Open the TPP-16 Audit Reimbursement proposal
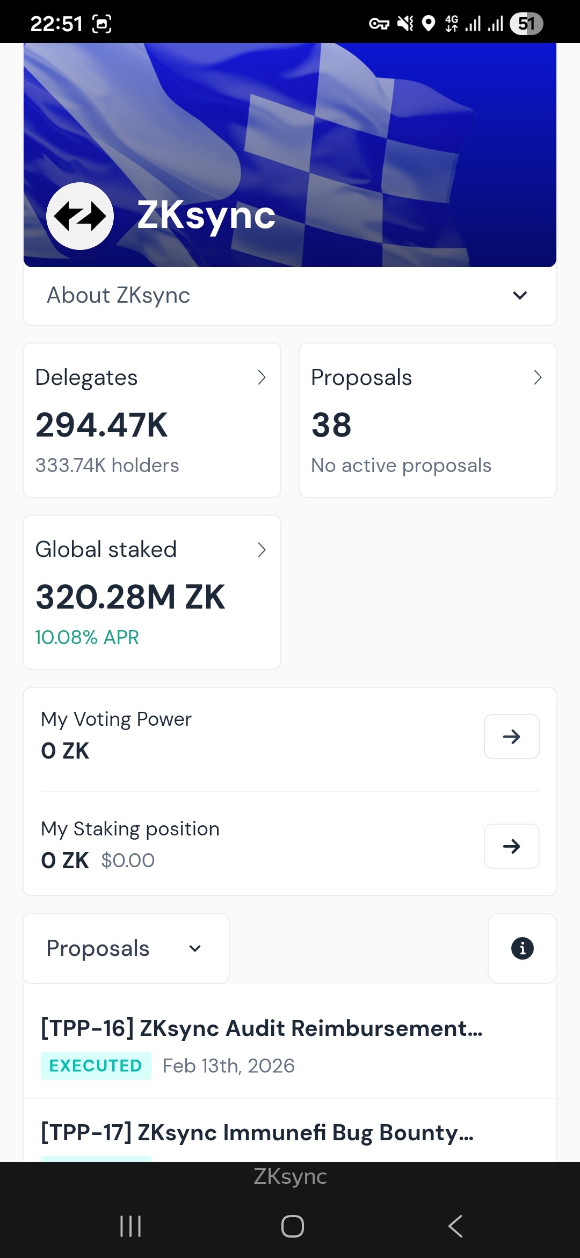 [x=262, y=1028]
